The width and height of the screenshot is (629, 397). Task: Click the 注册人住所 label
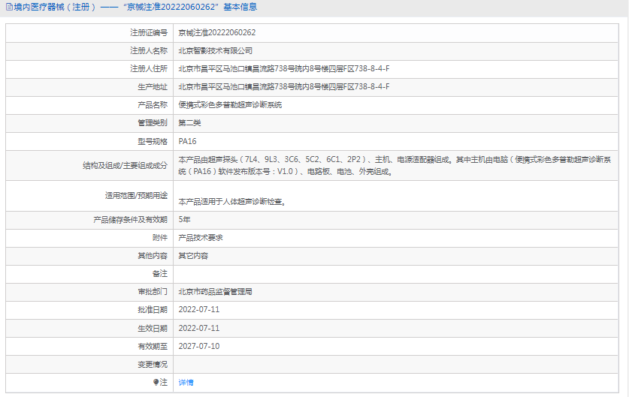point(149,69)
